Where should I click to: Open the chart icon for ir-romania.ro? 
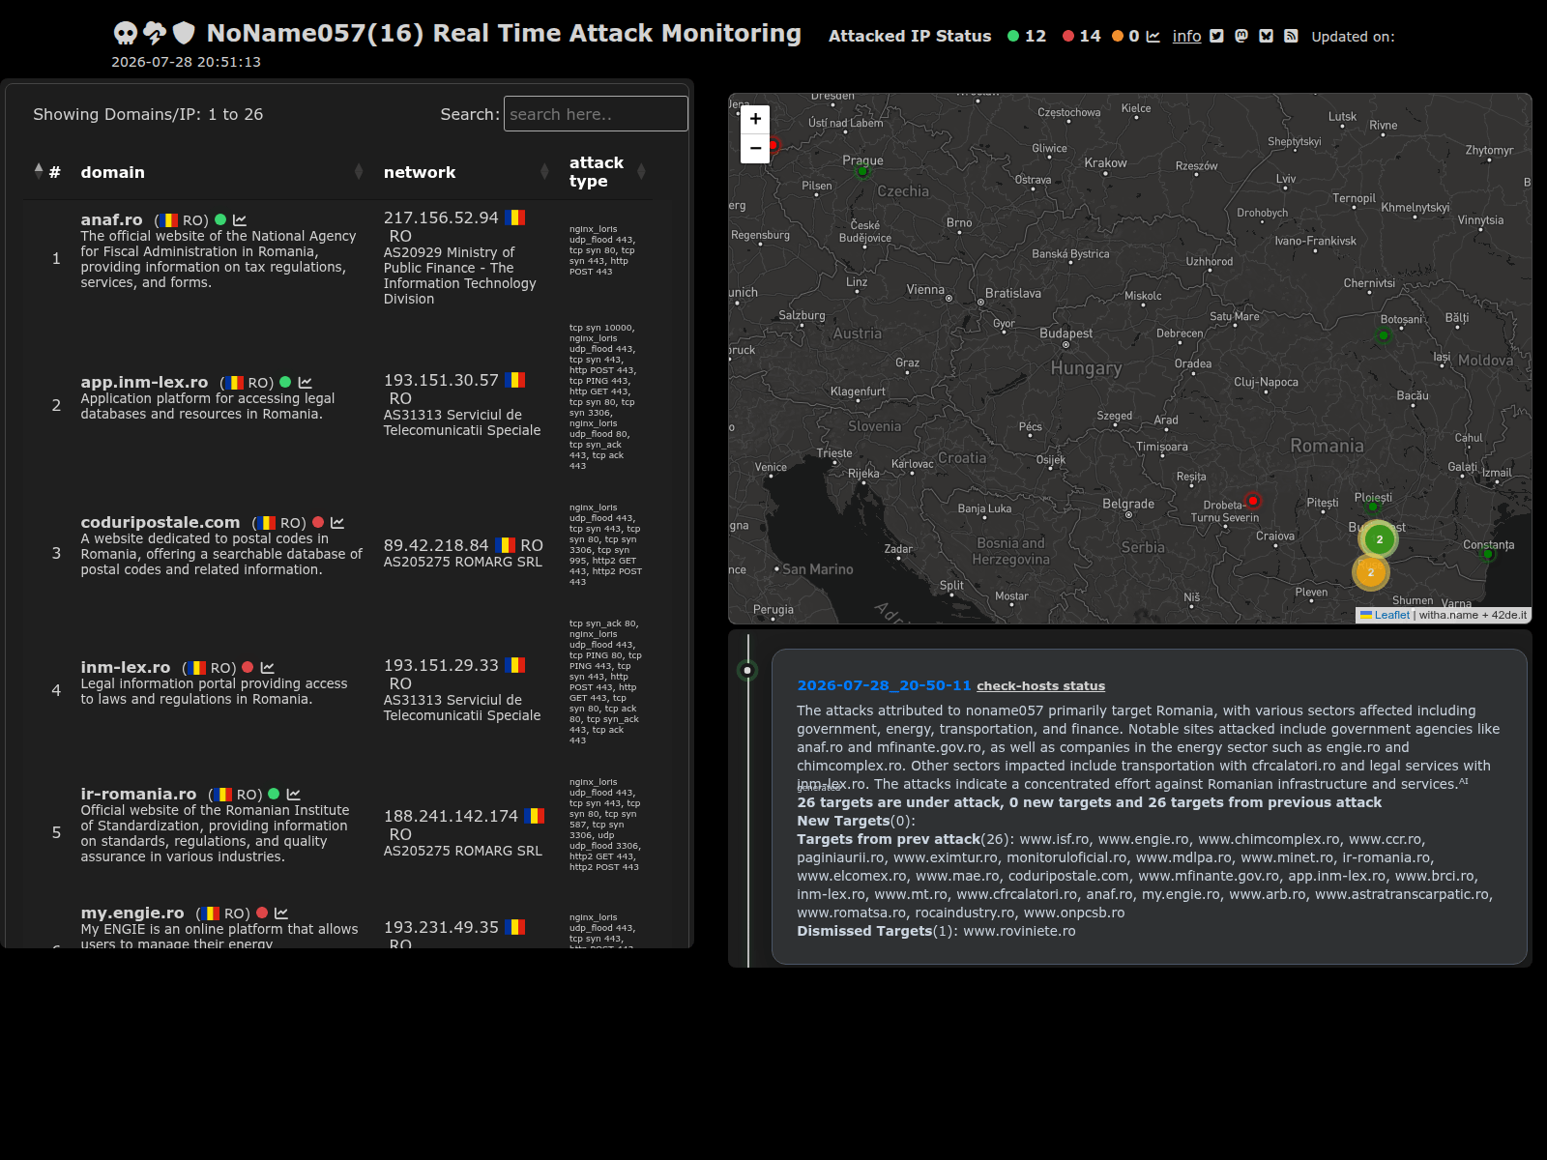point(294,795)
